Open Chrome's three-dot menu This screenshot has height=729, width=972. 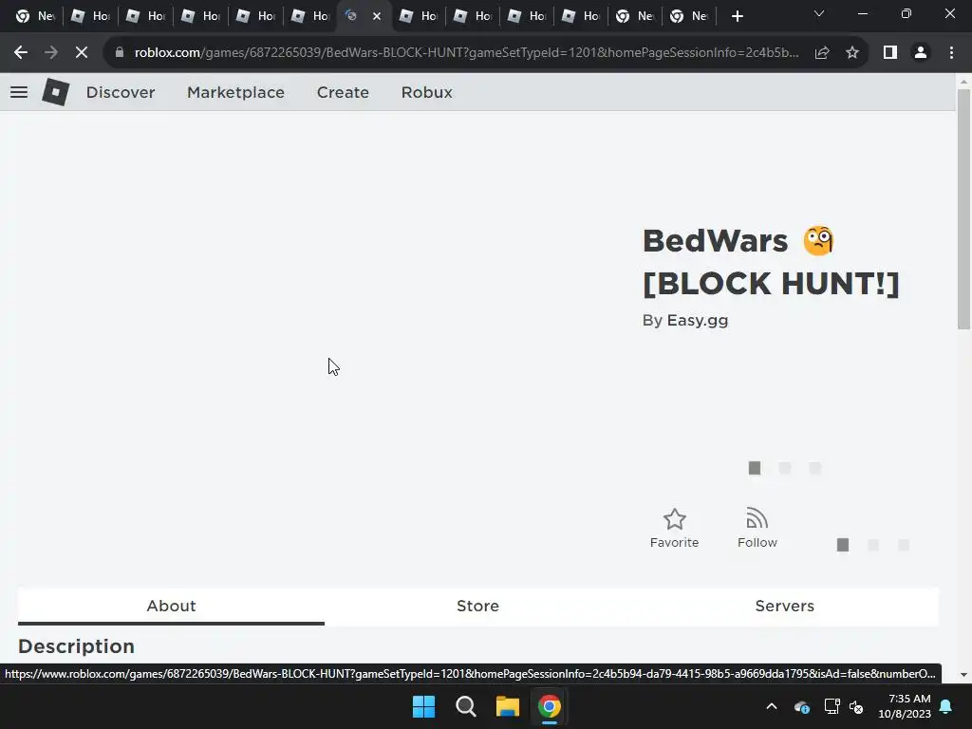click(x=951, y=53)
